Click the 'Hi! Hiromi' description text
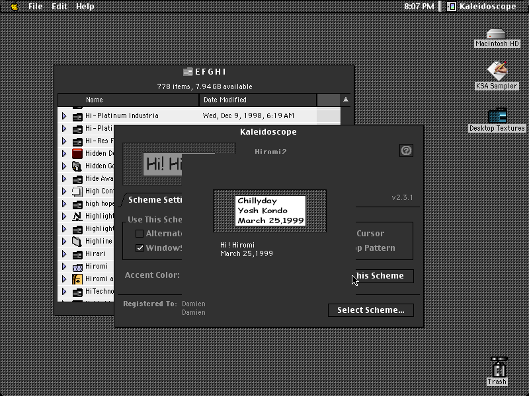This screenshot has height=396, width=529. click(237, 245)
